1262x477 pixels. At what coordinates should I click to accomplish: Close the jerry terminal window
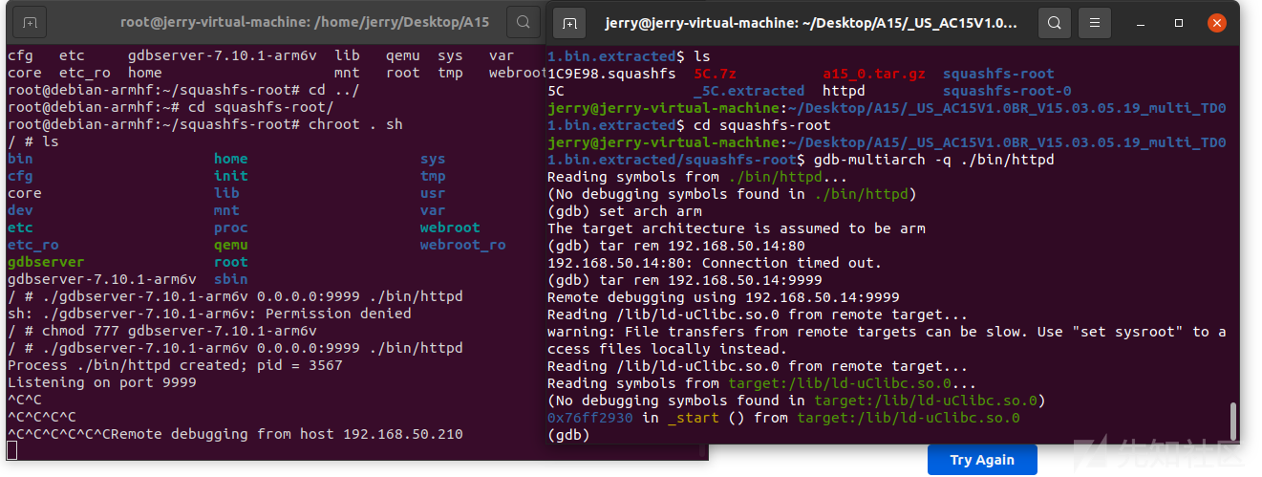1215,22
